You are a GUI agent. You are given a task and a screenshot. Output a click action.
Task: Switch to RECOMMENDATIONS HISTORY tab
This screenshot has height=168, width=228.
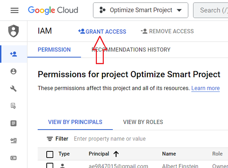pos(131,50)
